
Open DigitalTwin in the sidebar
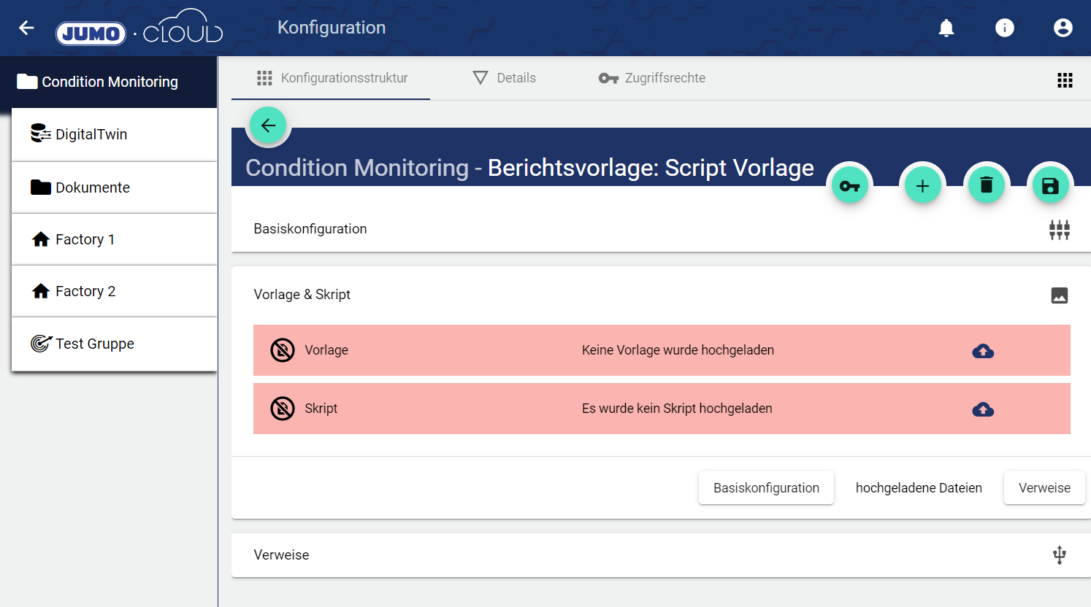pyautogui.click(x=91, y=134)
